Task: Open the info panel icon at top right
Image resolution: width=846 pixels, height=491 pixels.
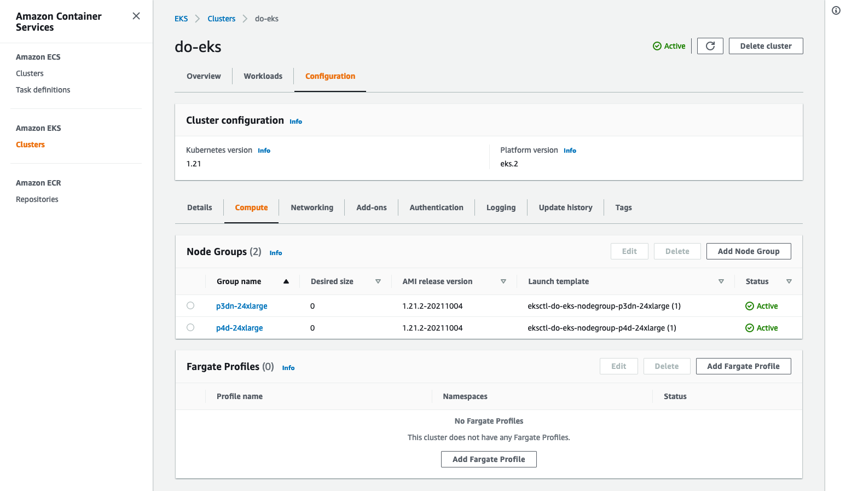Action: [x=836, y=10]
